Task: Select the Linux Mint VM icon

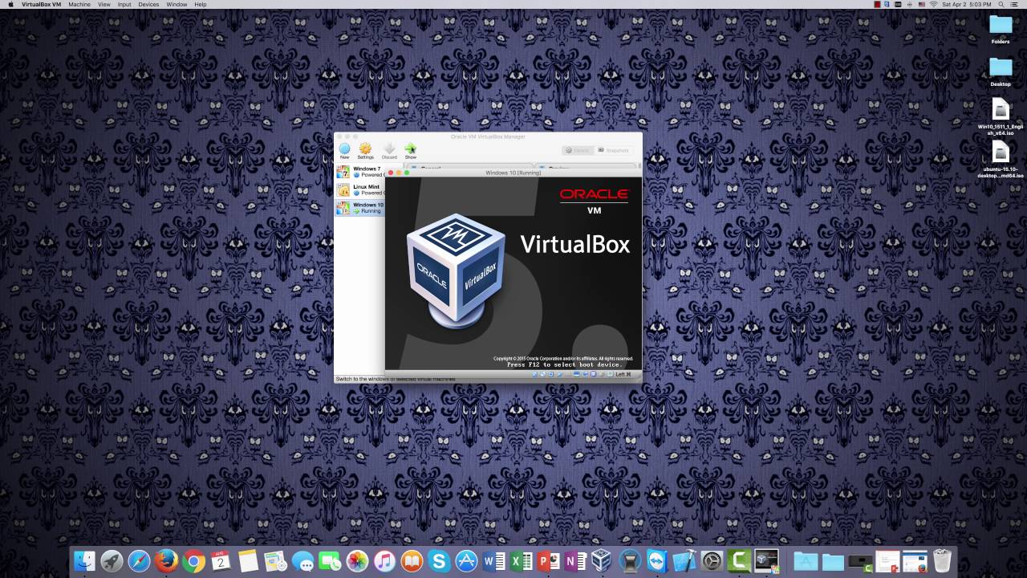Action: click(343, 190)
